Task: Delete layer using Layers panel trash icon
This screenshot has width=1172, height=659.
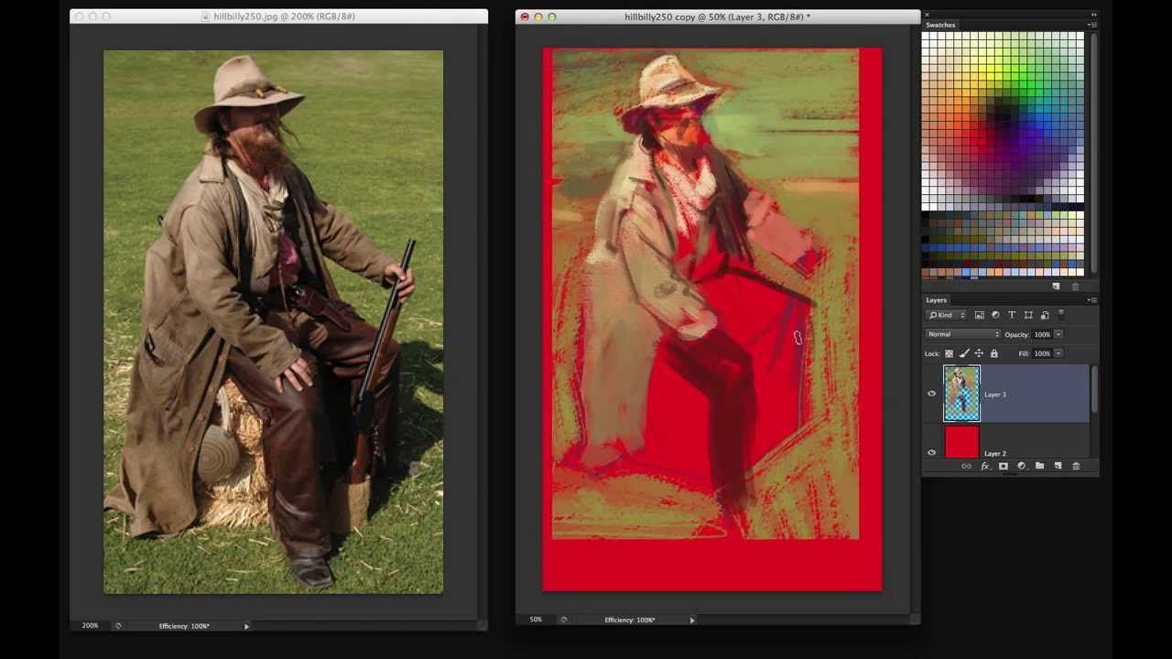Action: (1076, 466)
